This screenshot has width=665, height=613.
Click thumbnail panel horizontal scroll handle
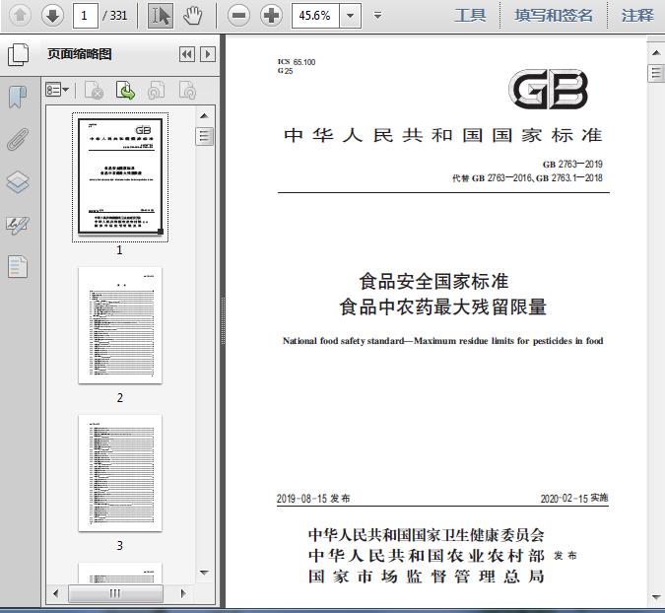click(x=115, y=593)
